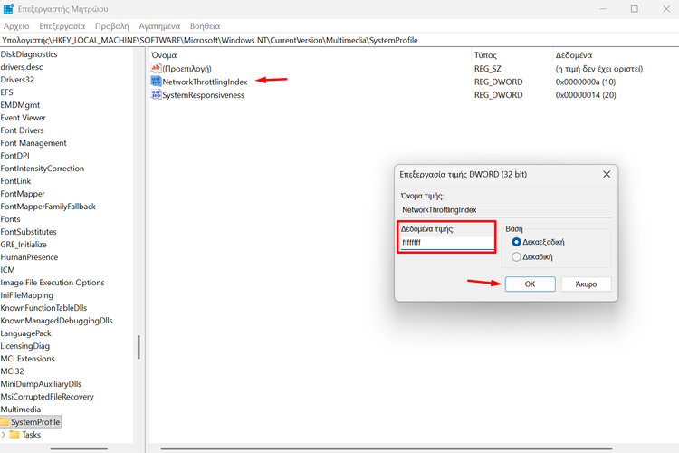Screen dimensions: 679x453
Task: Open the Προβολή menu
Action: pos(111,26)
